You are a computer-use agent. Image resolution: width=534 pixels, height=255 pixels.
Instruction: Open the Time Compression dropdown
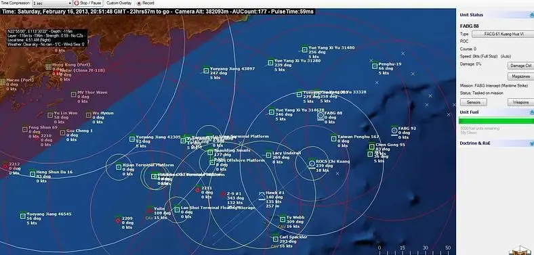pyautogui.click(x=52, y=3)
